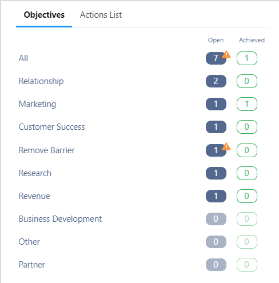Image resolution: width=279 pixels, height=283 pixels.
Task: Click the All open count badge showing 7
Action: click(x=216, y=58)
